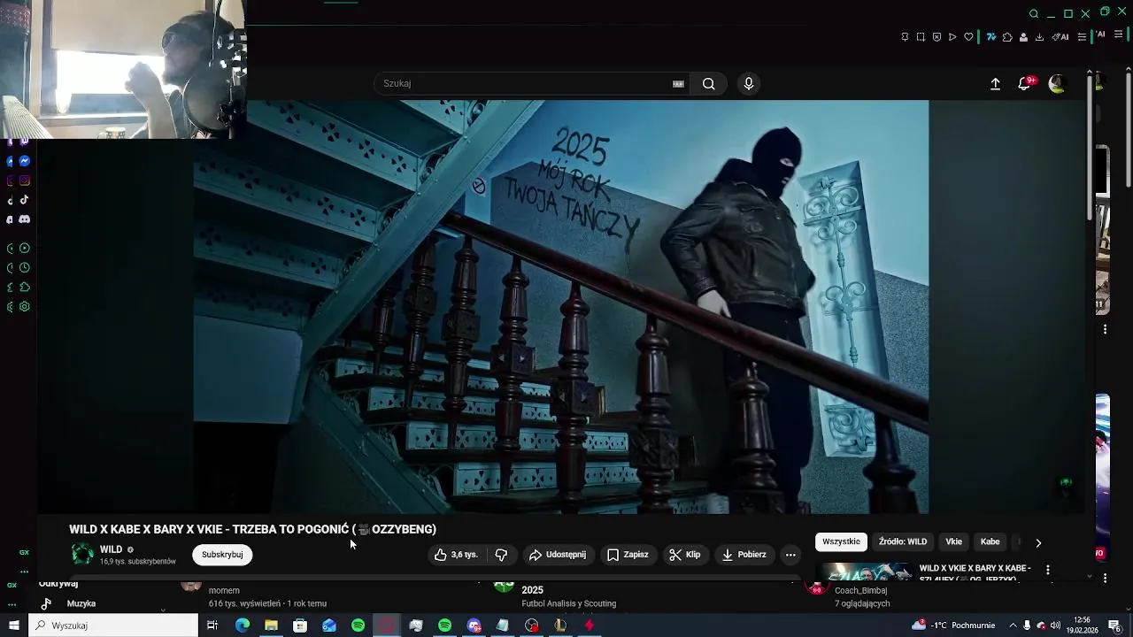1133x637 pixels.
Task: Click Futbol Analisis y Scouting text
Action: (568, 603)
